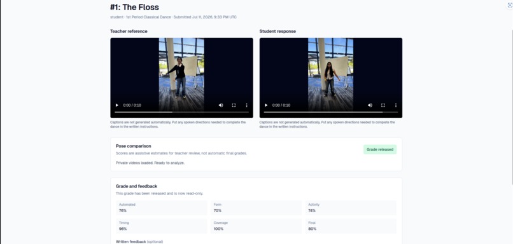Play the Student response video
This screenshot has width=513, height=244.
click(x=266, y=105)
